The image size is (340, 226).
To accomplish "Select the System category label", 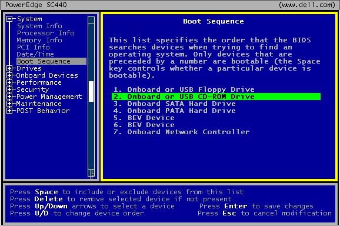I will coord(29,19).
